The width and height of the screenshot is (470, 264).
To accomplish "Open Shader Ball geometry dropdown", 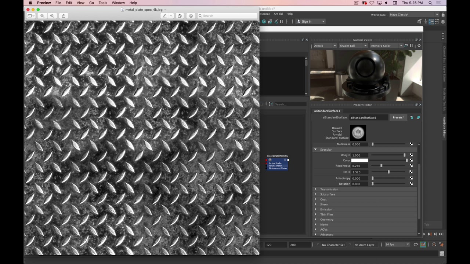I will tap(353, 46).
